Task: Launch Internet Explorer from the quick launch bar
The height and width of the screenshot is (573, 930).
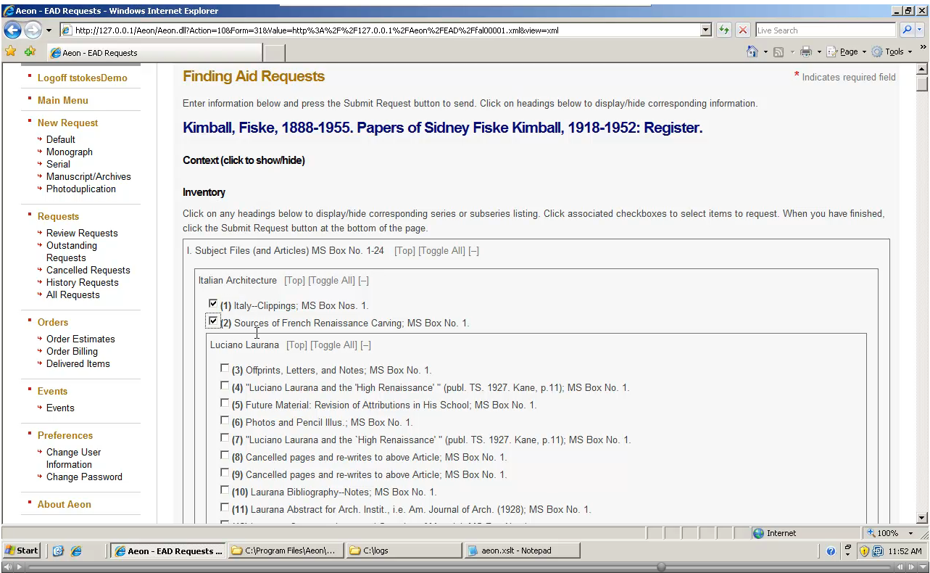Action: (x=75, y=551)
